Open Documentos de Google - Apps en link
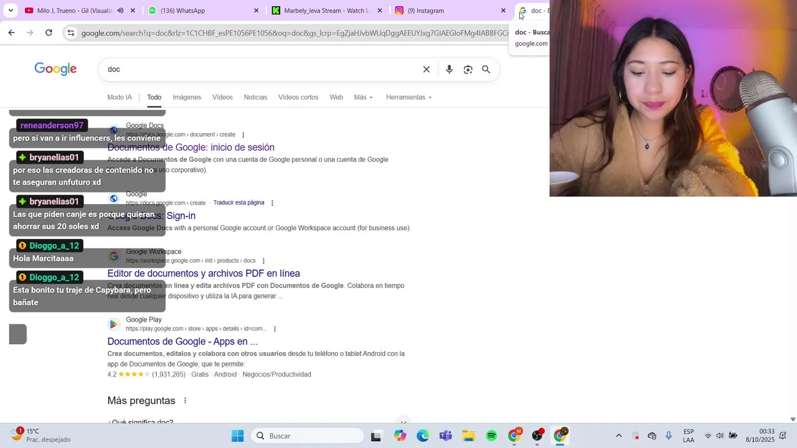 (182, 342)
